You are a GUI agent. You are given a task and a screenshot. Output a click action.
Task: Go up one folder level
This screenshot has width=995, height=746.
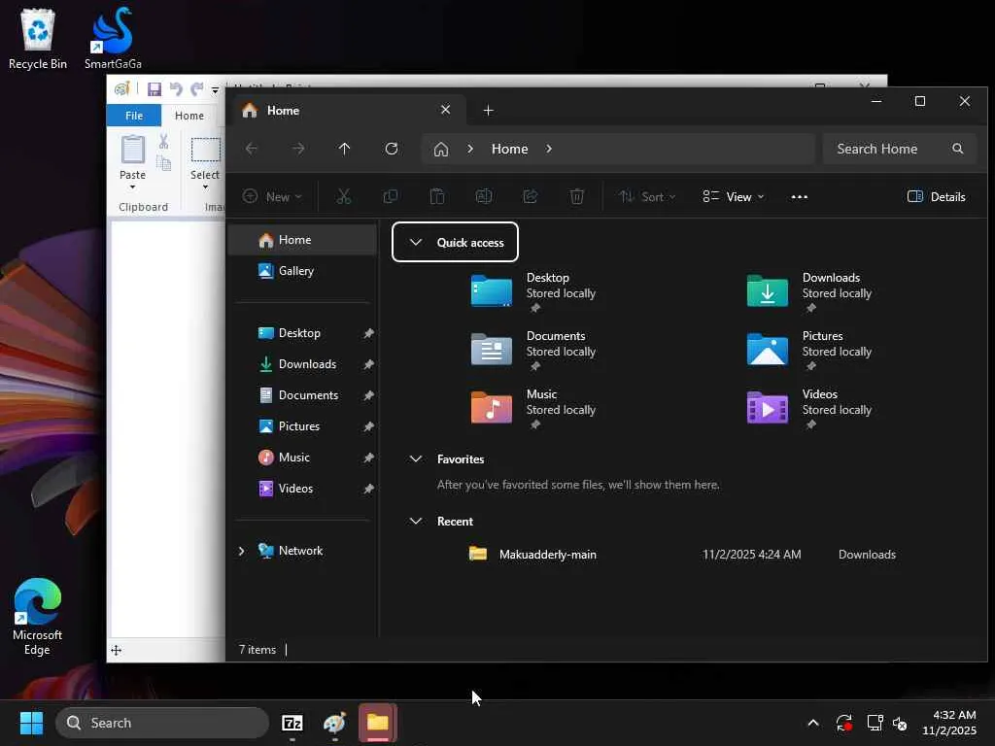[345, 149]
